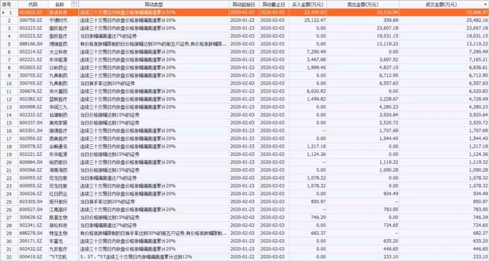Viewport: 489px width, 261px height.
Task: Click the 异动类型 column header
Action: (154, 4)
